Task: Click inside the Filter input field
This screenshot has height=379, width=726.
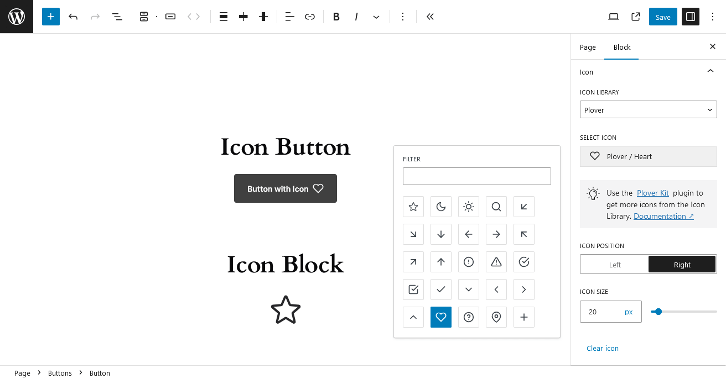Action: [476, 176]
